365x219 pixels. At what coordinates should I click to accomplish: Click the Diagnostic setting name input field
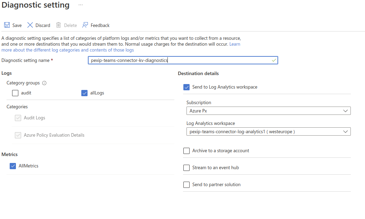coord(180,60)
